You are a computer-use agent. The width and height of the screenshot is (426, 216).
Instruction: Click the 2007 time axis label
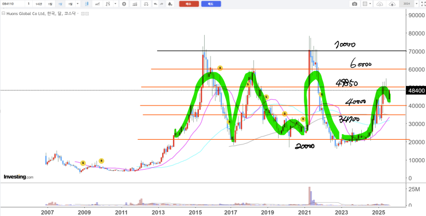point(47,212)
